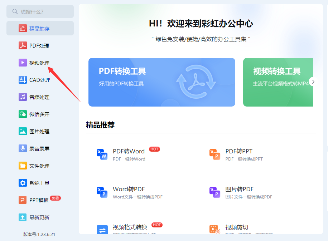The width and height of the screenshot is (328, 241).
Task: Click the 精品推荐 thumbs-up icon
Action: point(23,28)
